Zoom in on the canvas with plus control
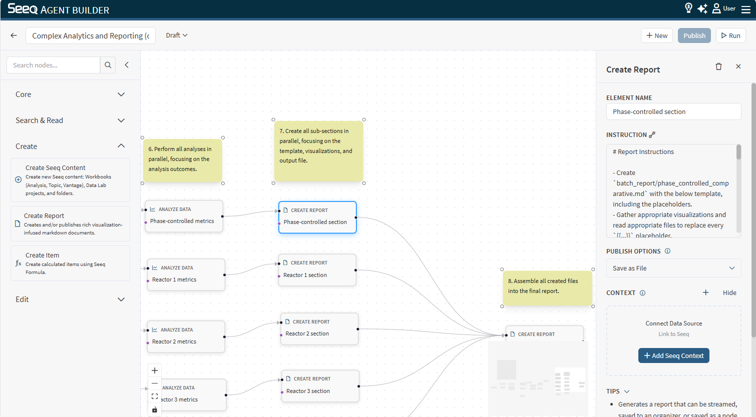The image size is (756, 417). 155,370
